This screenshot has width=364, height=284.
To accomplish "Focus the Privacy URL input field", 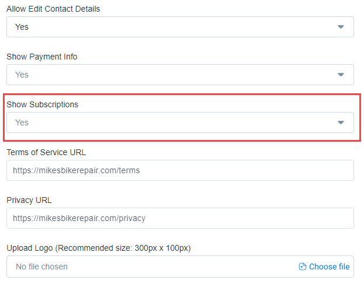I will (x=180, y=218).
